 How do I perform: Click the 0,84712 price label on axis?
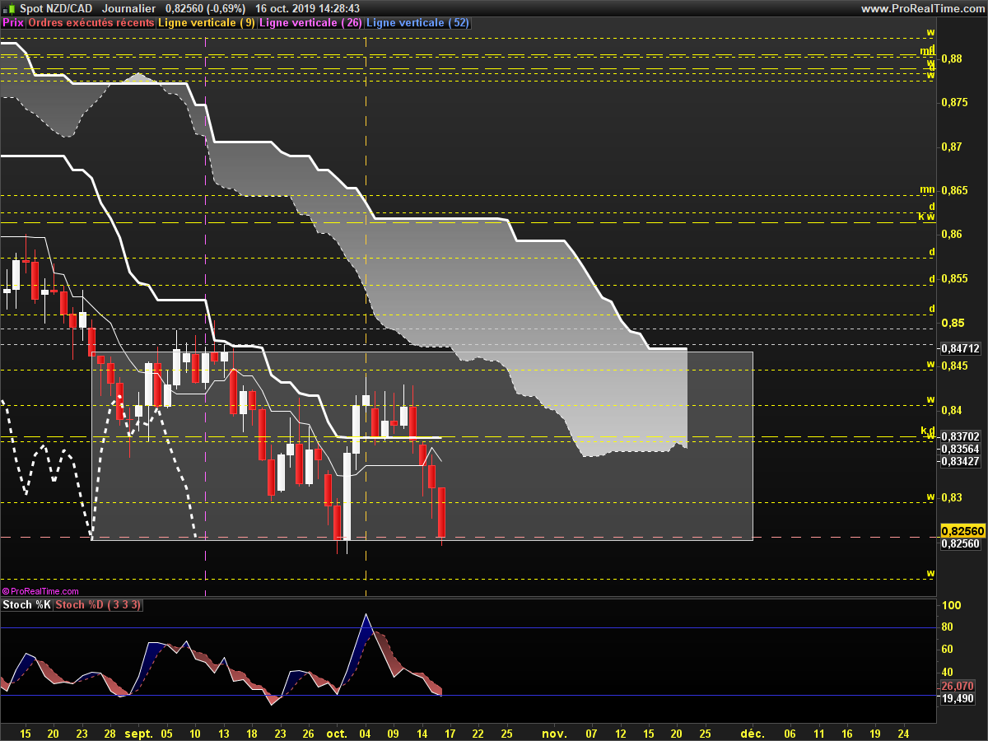coord(961,348)
